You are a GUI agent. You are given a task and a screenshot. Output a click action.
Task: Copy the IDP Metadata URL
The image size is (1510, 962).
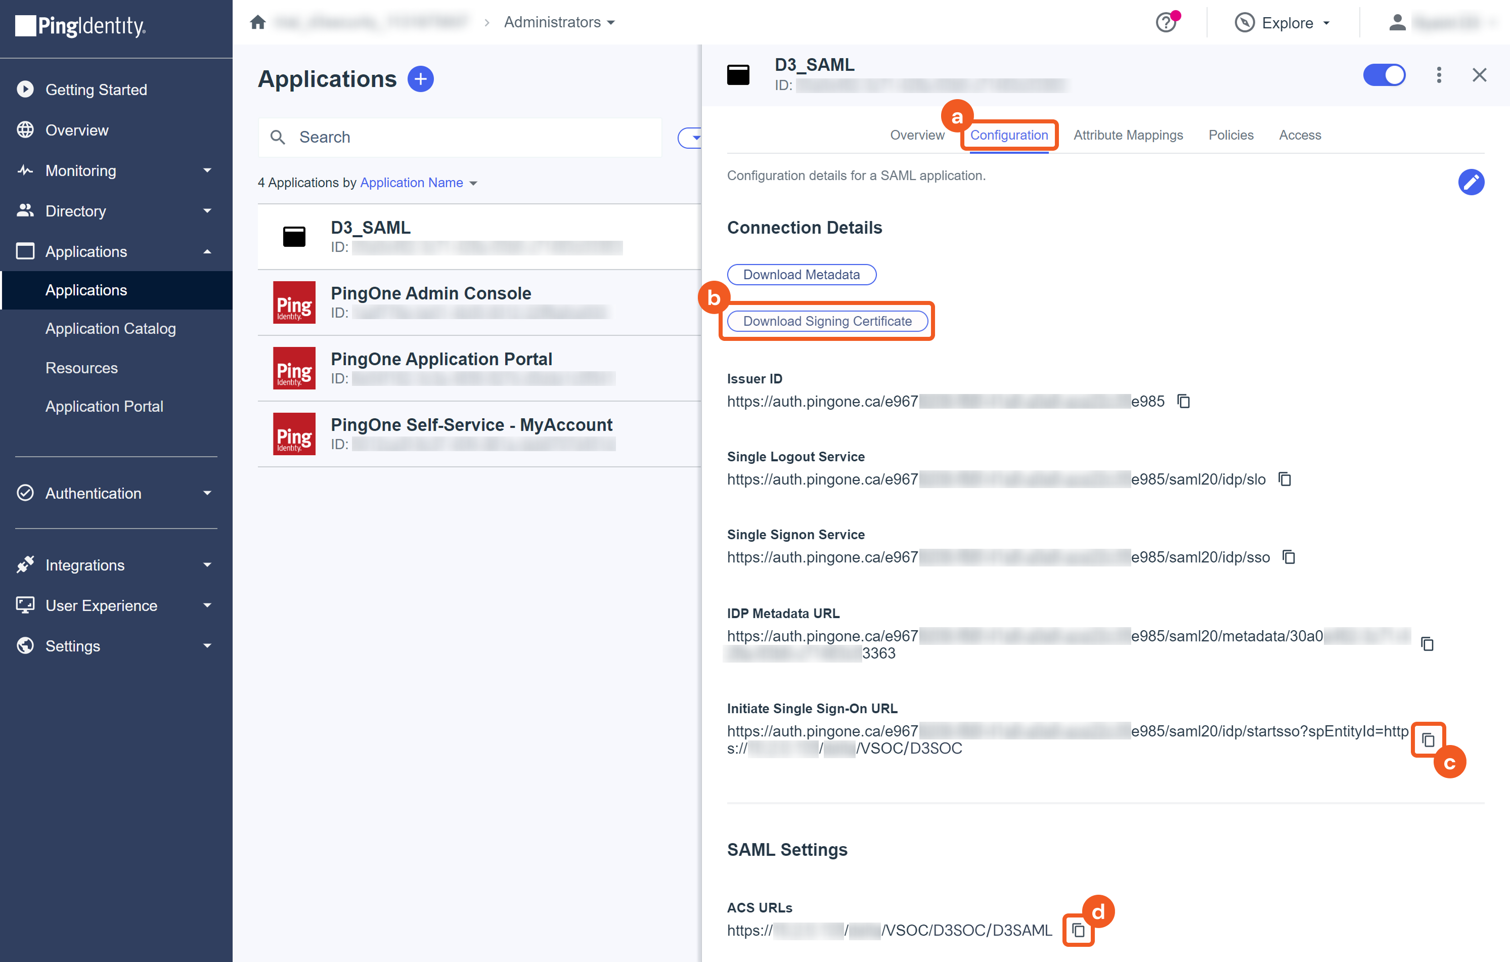(1427, 644)
